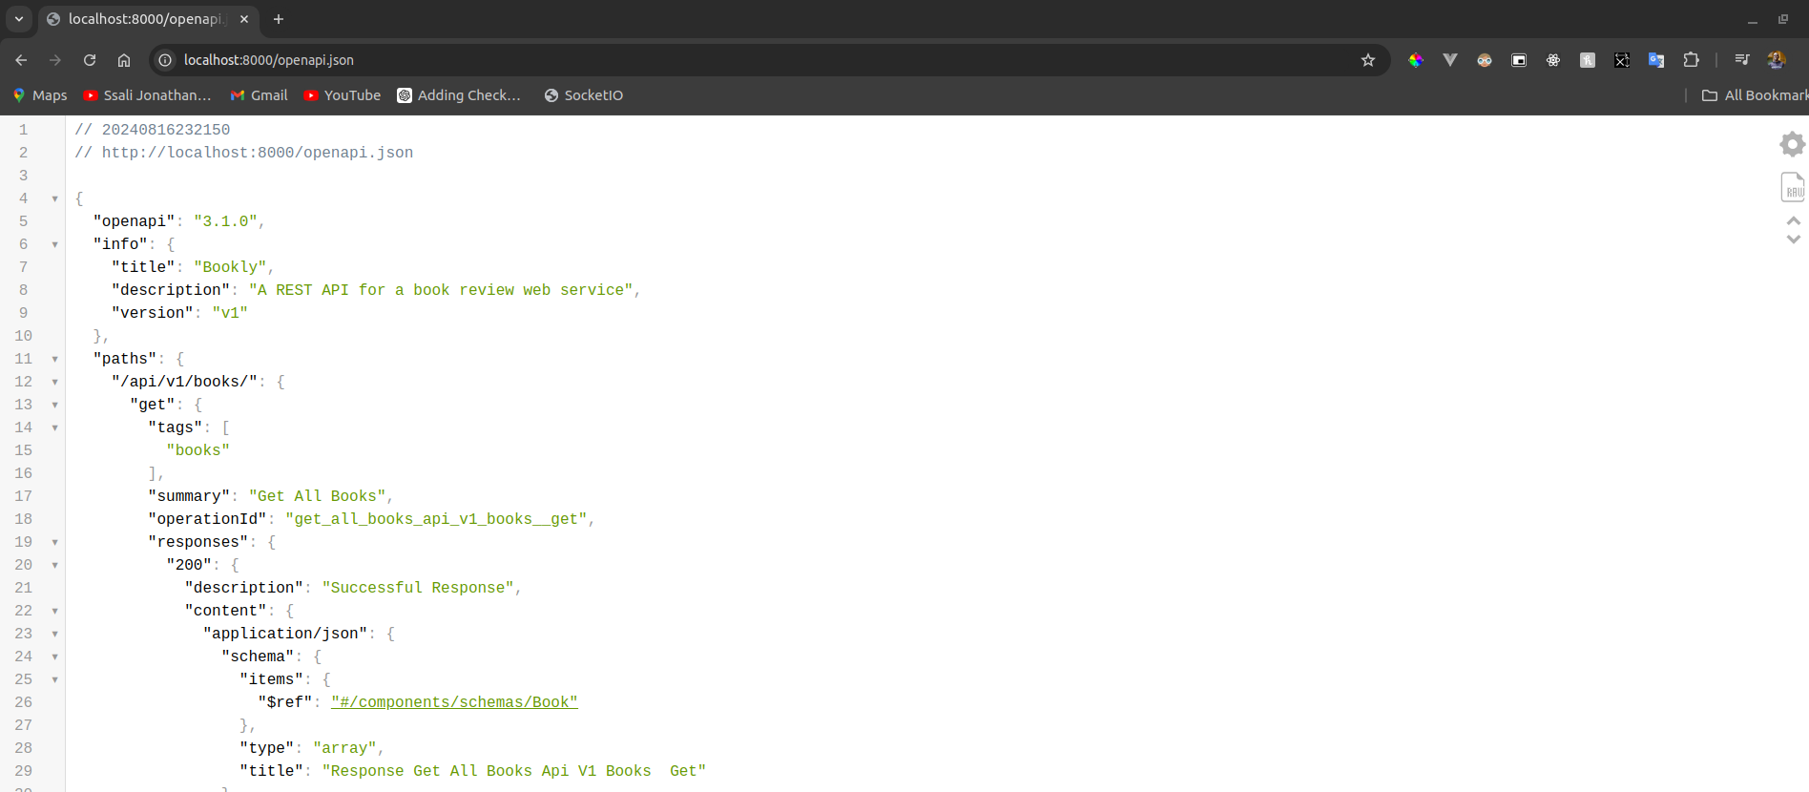This screenshot has width=1809, height=792.
Task: Collapse the "tags" array
Action: point(54,427)
